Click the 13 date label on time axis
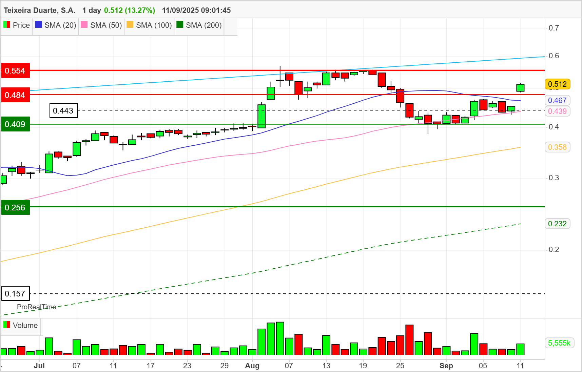This screenshot has height=372, width=582. 326,366
